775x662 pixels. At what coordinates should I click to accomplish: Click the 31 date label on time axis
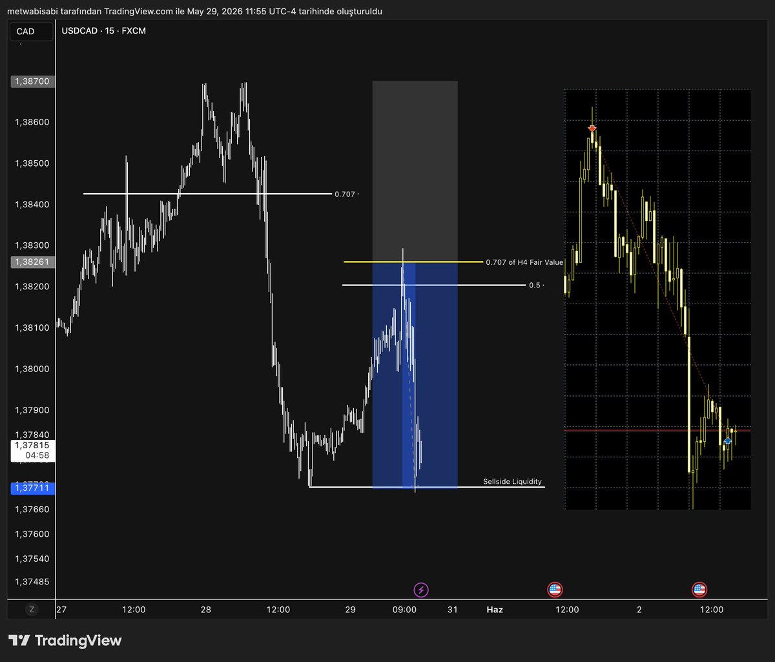coord(453,609)
